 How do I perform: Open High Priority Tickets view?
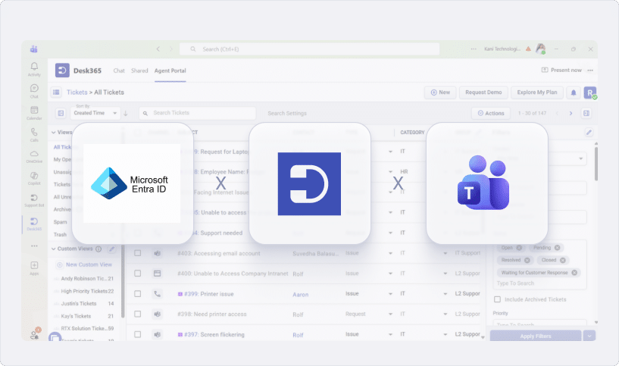(83, 291)
